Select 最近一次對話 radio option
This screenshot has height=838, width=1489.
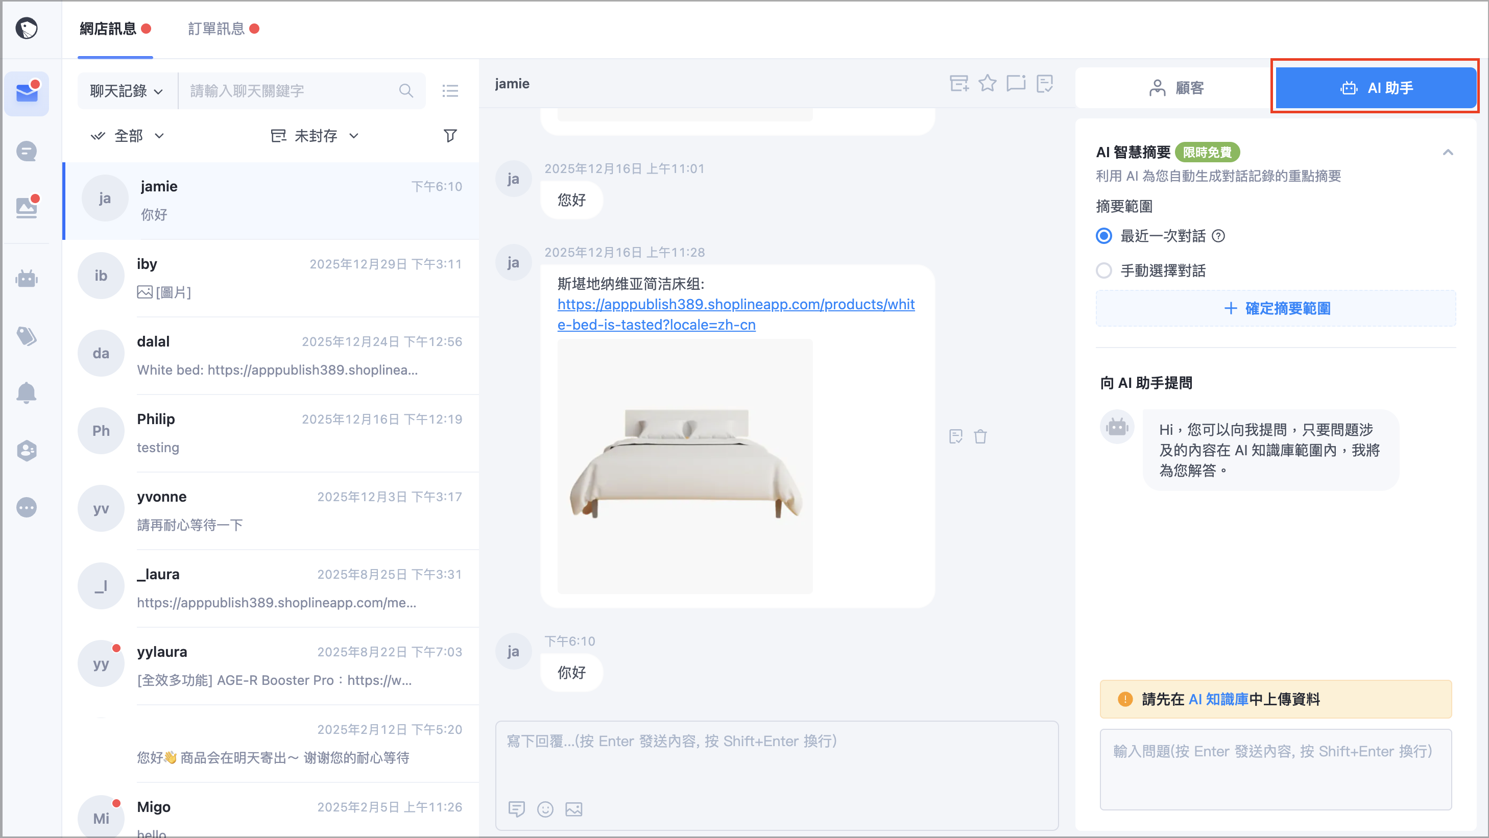[1104, 236]
